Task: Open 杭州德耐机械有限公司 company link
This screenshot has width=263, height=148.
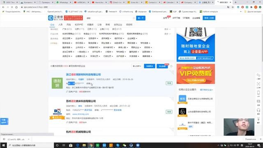Action: [78, 132]
